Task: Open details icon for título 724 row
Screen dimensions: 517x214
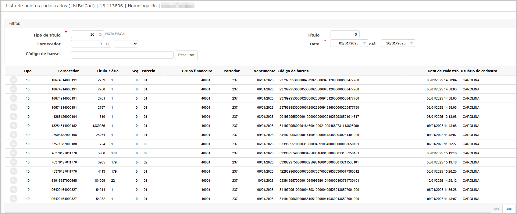Action: pos(13,144)
